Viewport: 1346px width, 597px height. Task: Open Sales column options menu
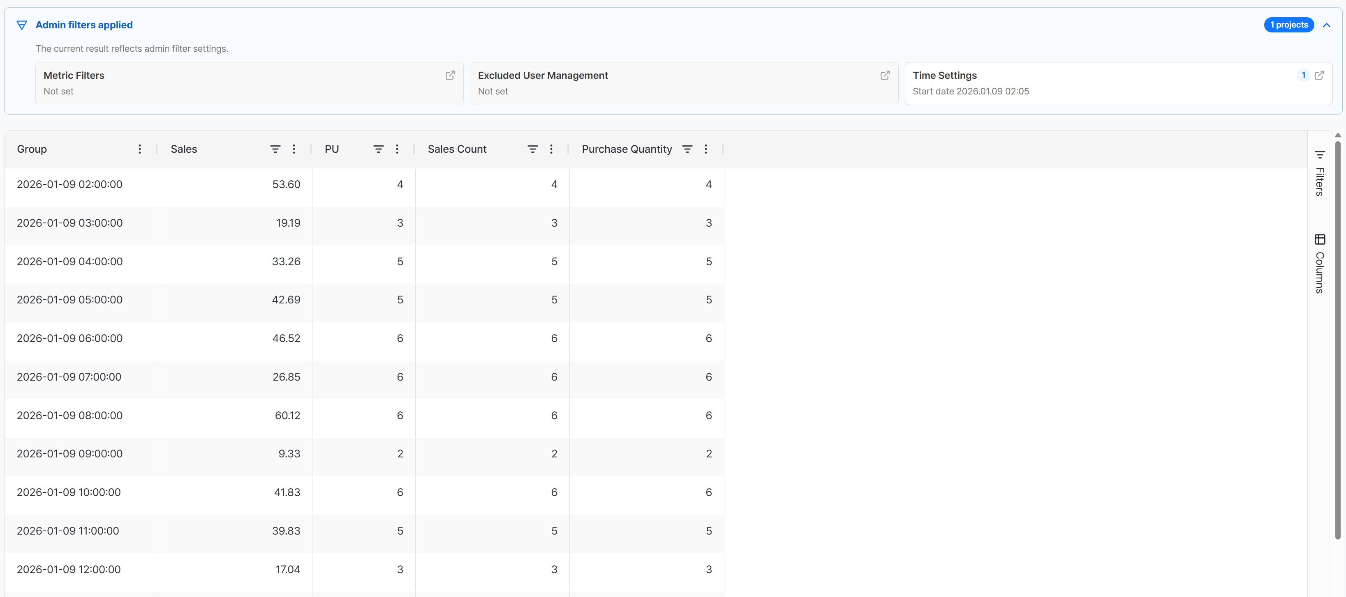coord(294,149)
